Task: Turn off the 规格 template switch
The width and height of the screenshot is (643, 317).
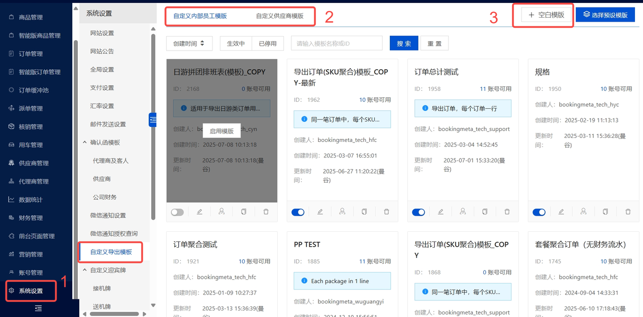Action: tap(539, 212)
